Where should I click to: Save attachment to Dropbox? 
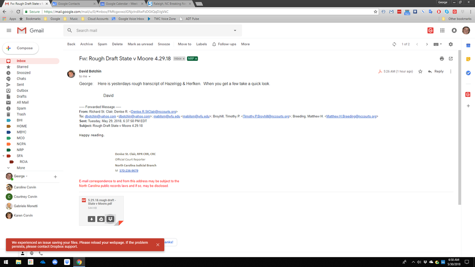110,219
